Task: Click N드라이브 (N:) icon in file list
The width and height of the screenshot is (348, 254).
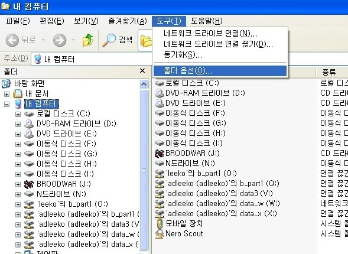Action: point(159,163)
